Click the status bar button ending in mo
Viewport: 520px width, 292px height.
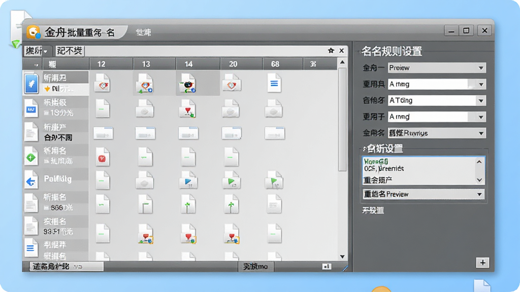pyautogui.click(x=256, y=267)
